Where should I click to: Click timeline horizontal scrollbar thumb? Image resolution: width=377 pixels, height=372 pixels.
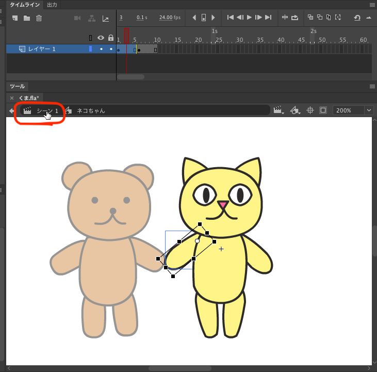pos(131,77)
